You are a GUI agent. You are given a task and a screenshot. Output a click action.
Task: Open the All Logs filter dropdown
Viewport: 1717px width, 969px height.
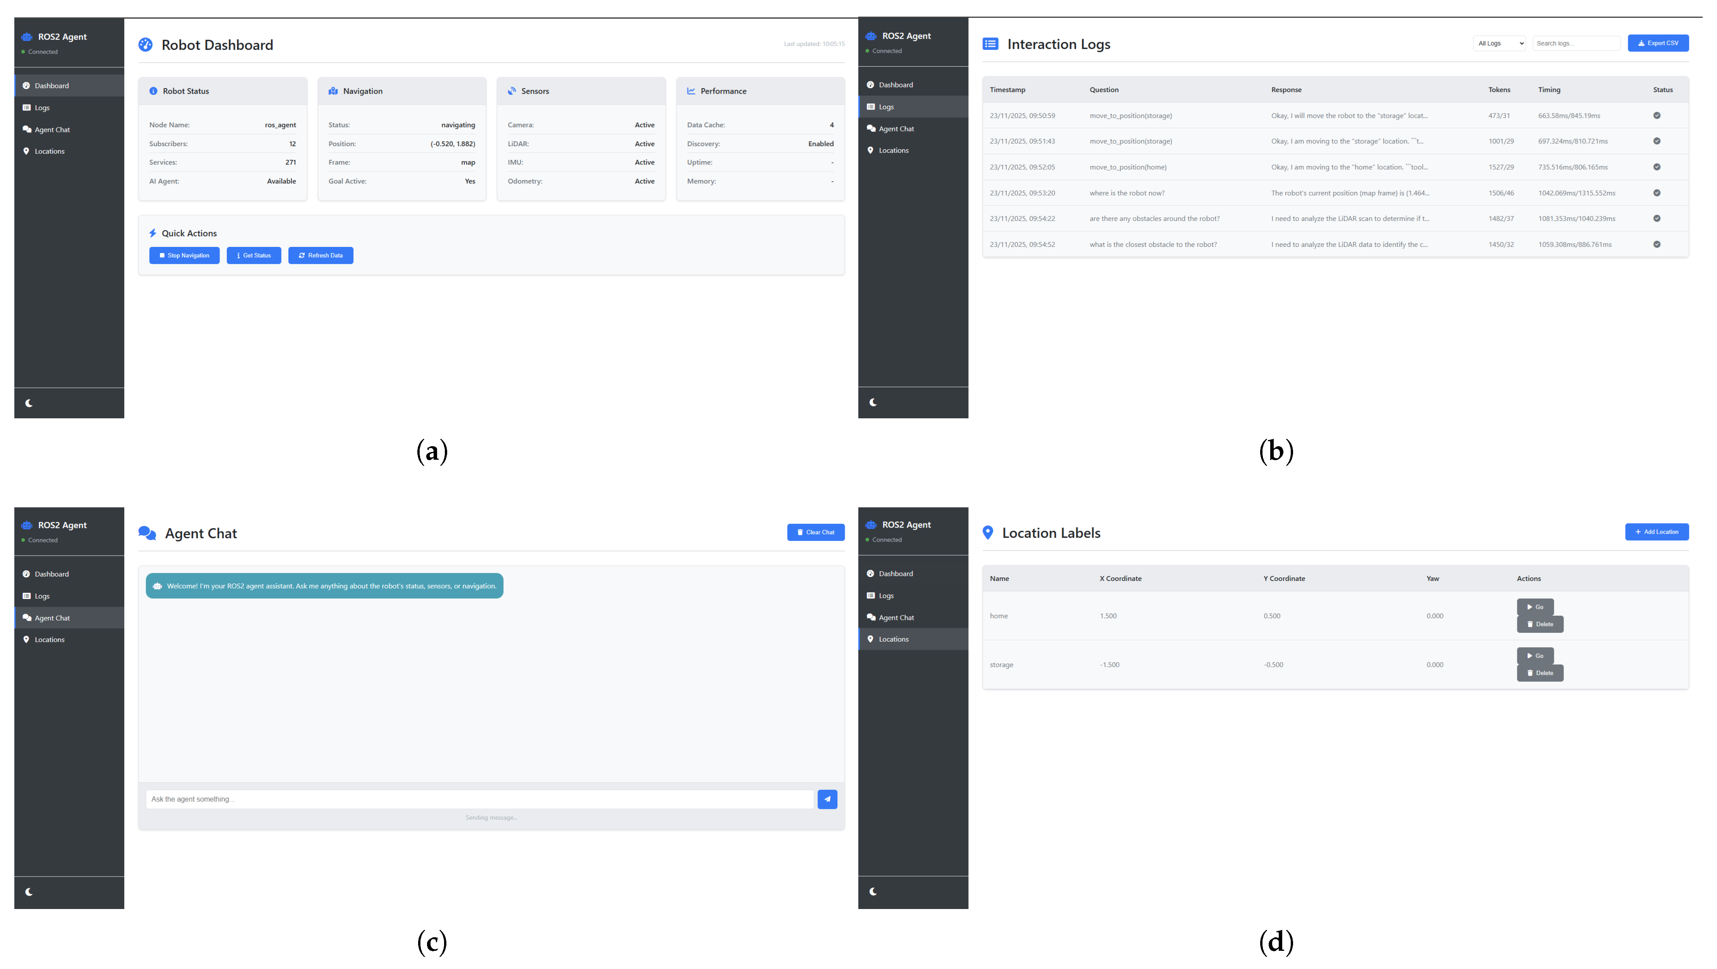[1498, 43]
